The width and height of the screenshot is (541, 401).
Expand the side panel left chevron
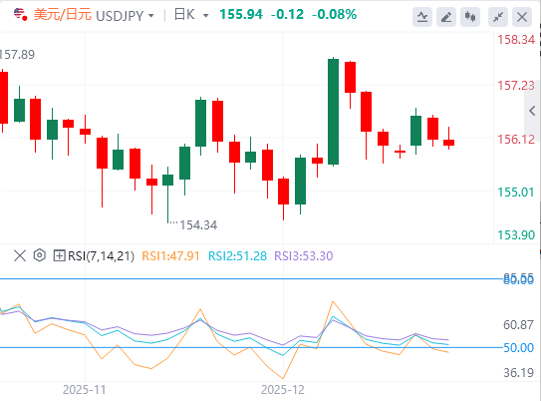pyautogui.click(x=532, y=111)
